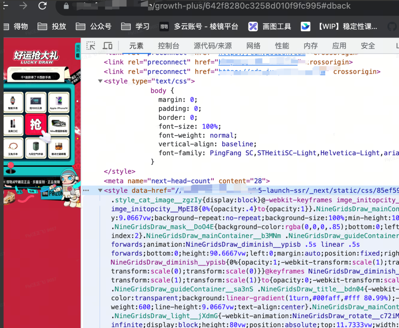Click the border: 0 line

click(x=178, y=118)
